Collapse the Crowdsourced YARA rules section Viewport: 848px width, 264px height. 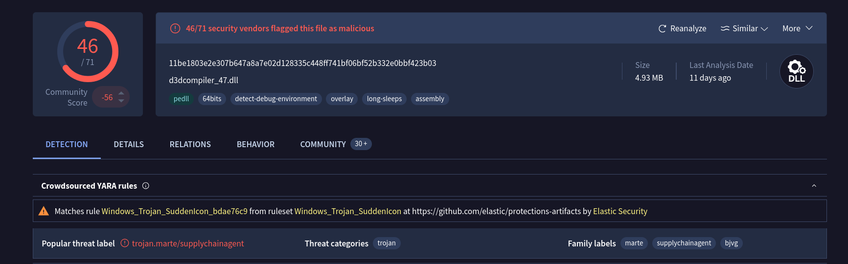click(814, 186)
